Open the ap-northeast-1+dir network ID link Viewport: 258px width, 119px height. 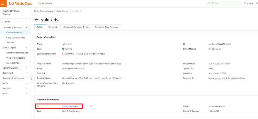click(70, 107)
